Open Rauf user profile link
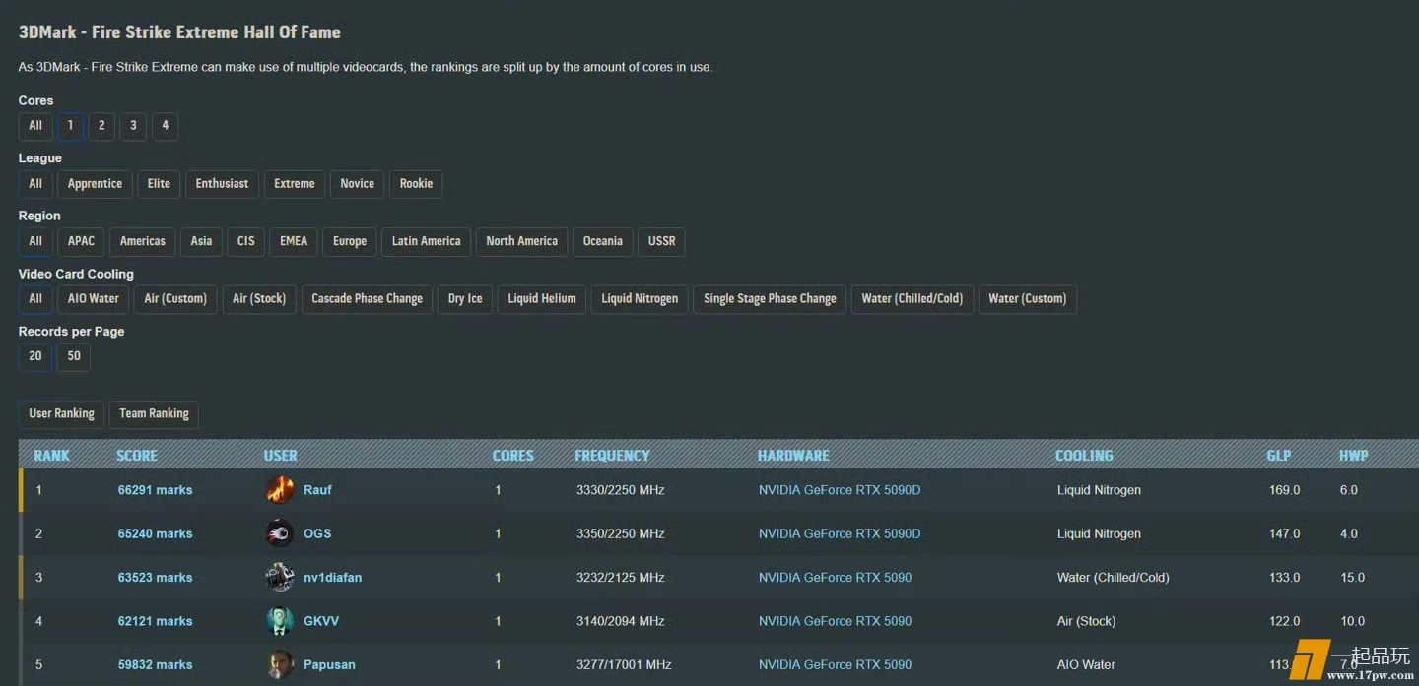This screenshot has height=686, width=1419. tap(317, 490)
